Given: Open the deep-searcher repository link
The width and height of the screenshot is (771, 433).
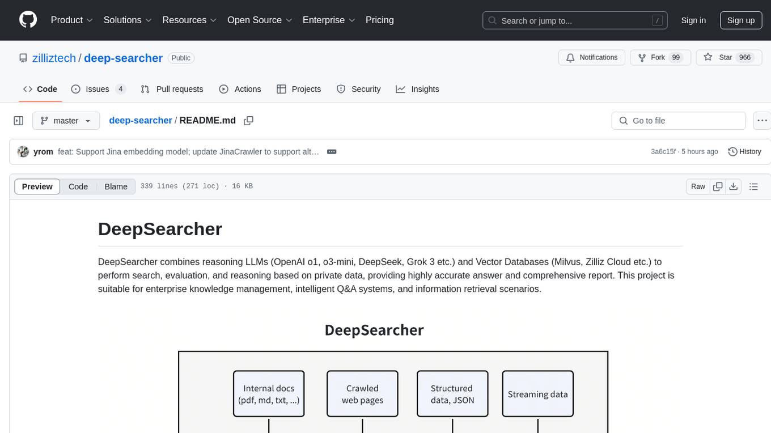Looking at the screenshot, I should [x=123, y=58].
